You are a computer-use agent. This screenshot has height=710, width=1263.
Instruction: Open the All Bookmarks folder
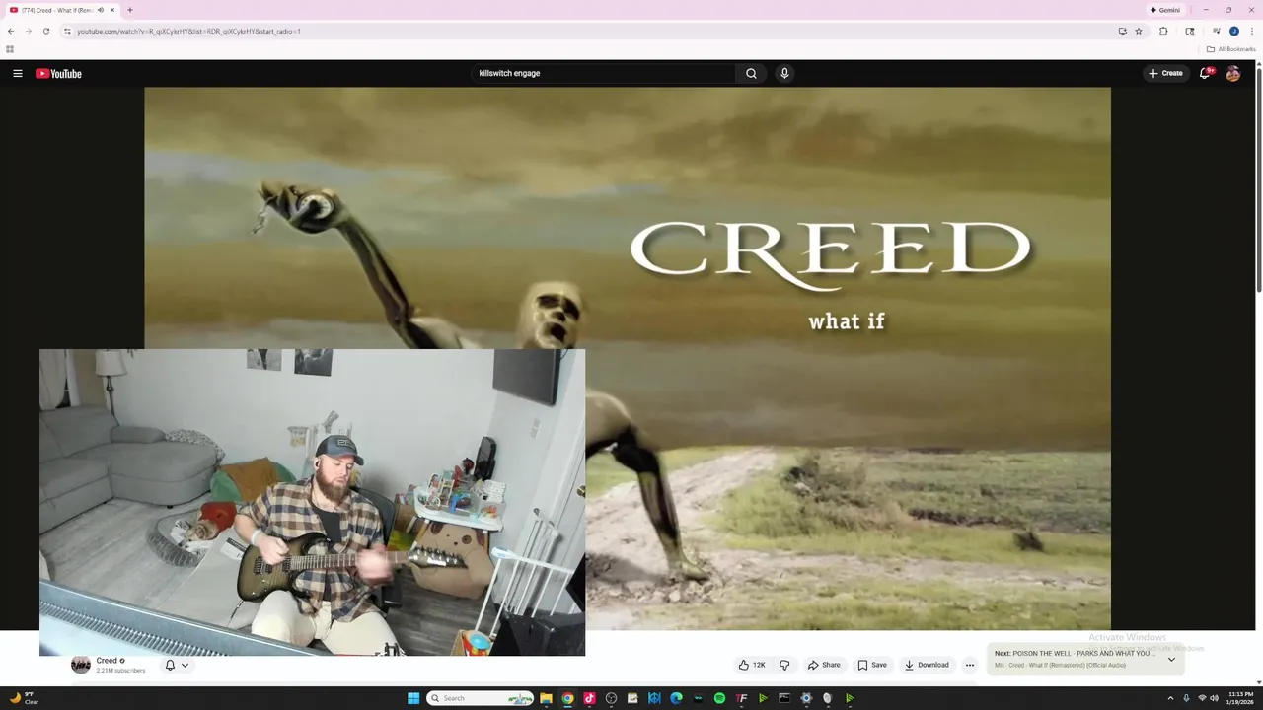pyautogui.click(x=1230, y=49)
